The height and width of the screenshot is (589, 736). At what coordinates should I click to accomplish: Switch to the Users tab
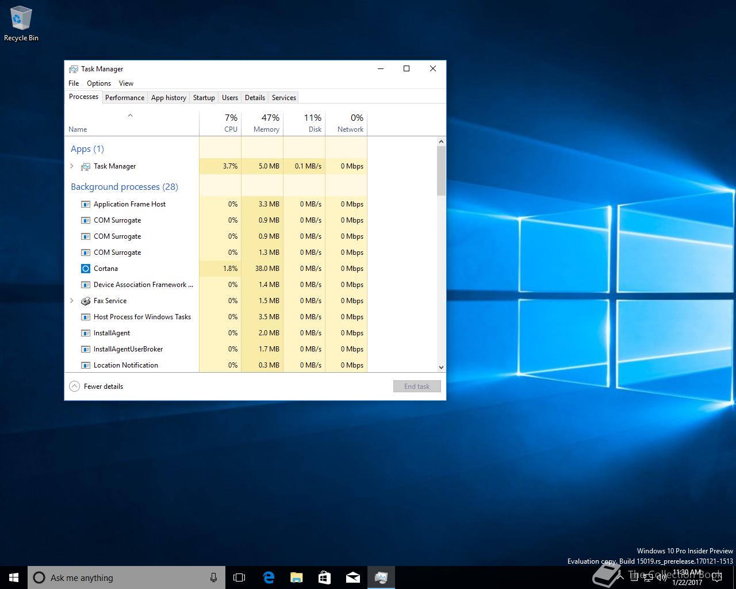[x=229, y=98]
